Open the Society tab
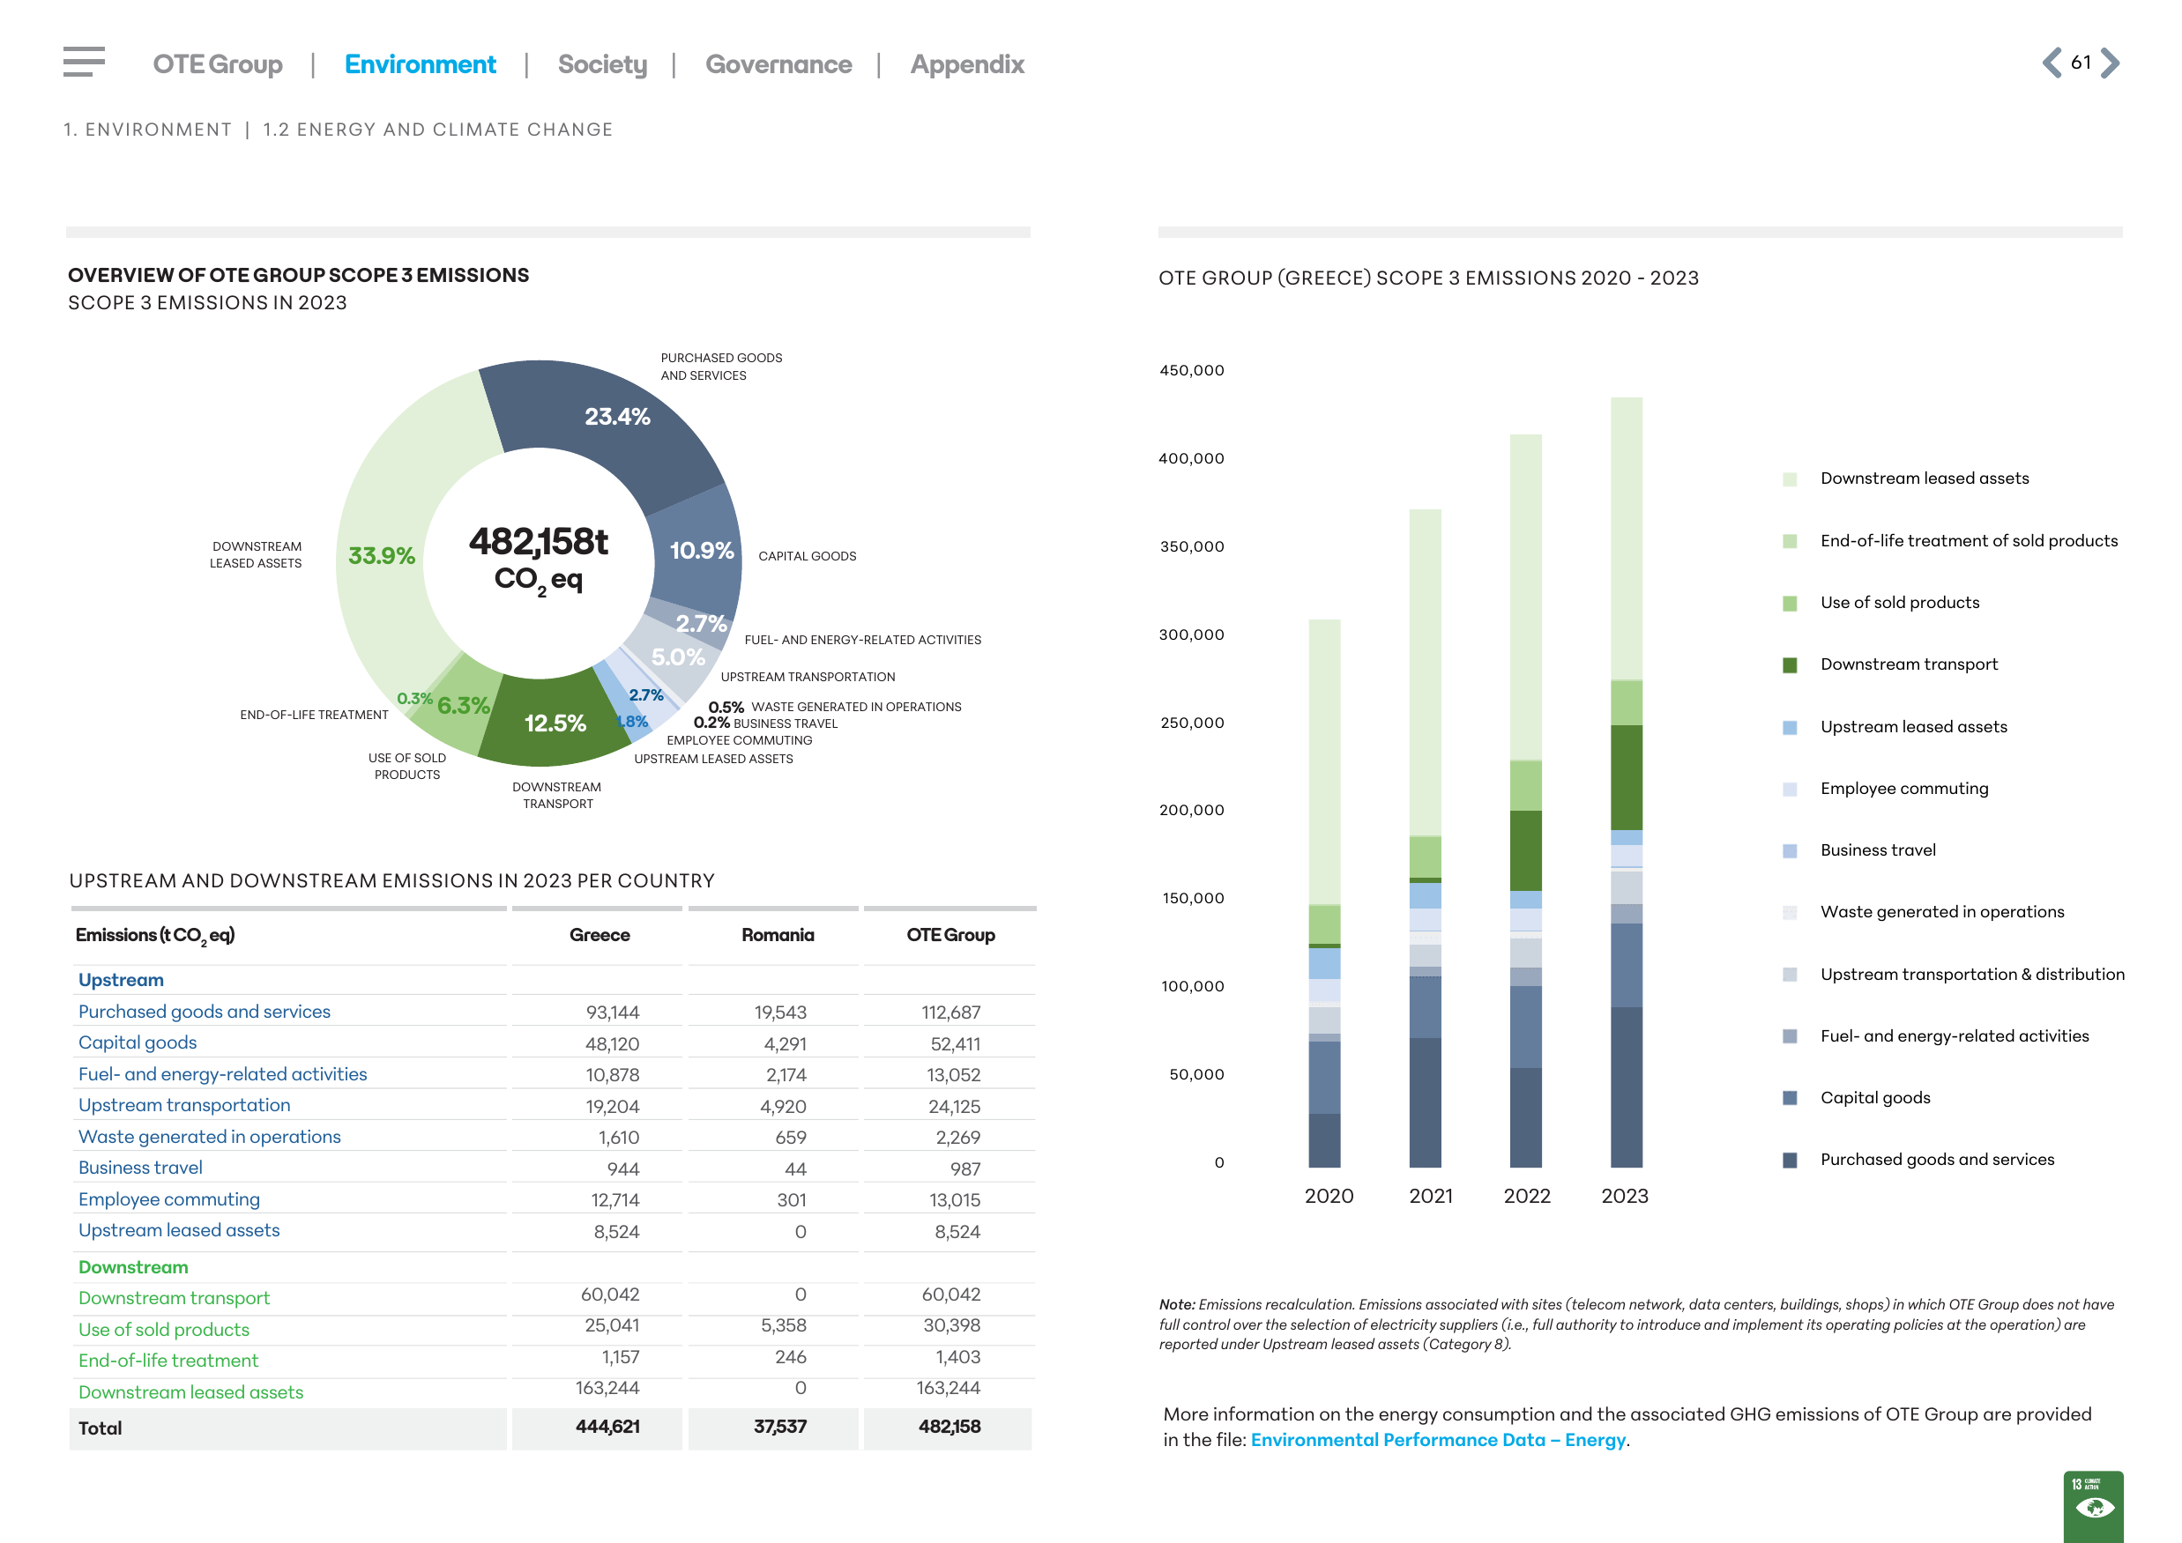This screenshot has height=1543, width=2182. 602,63
